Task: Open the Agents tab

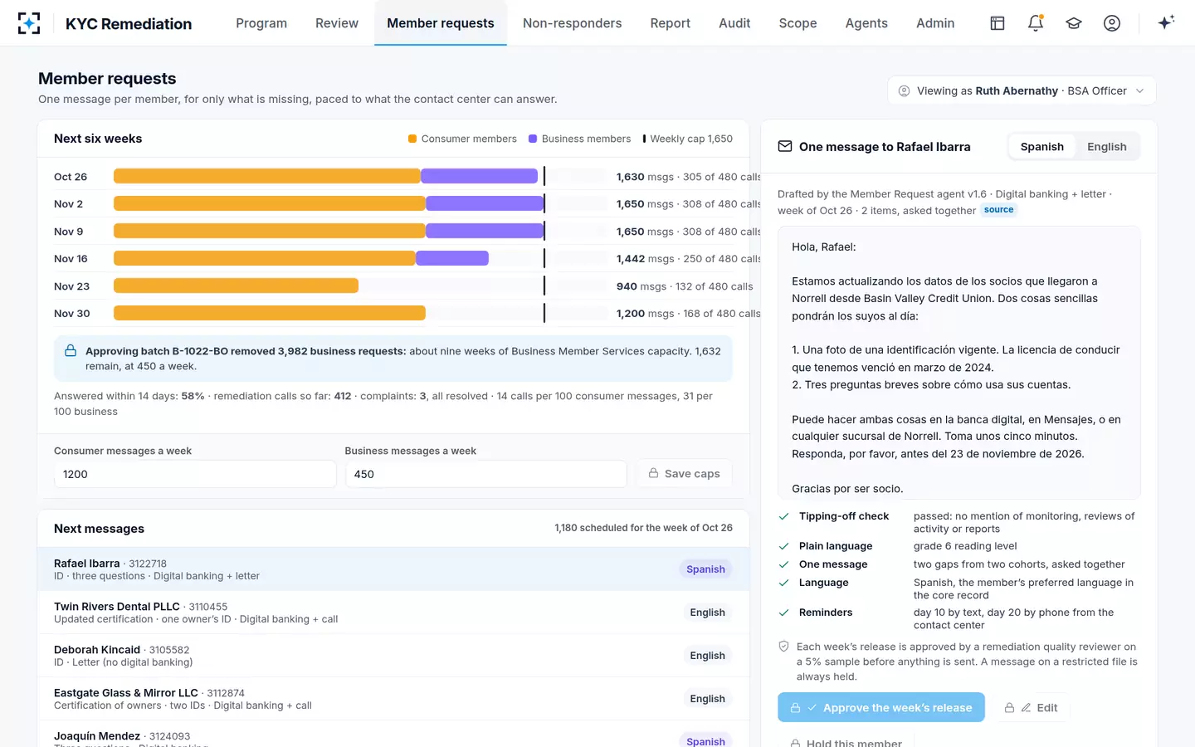Action: pyautogui.click(x=866, y=23)
